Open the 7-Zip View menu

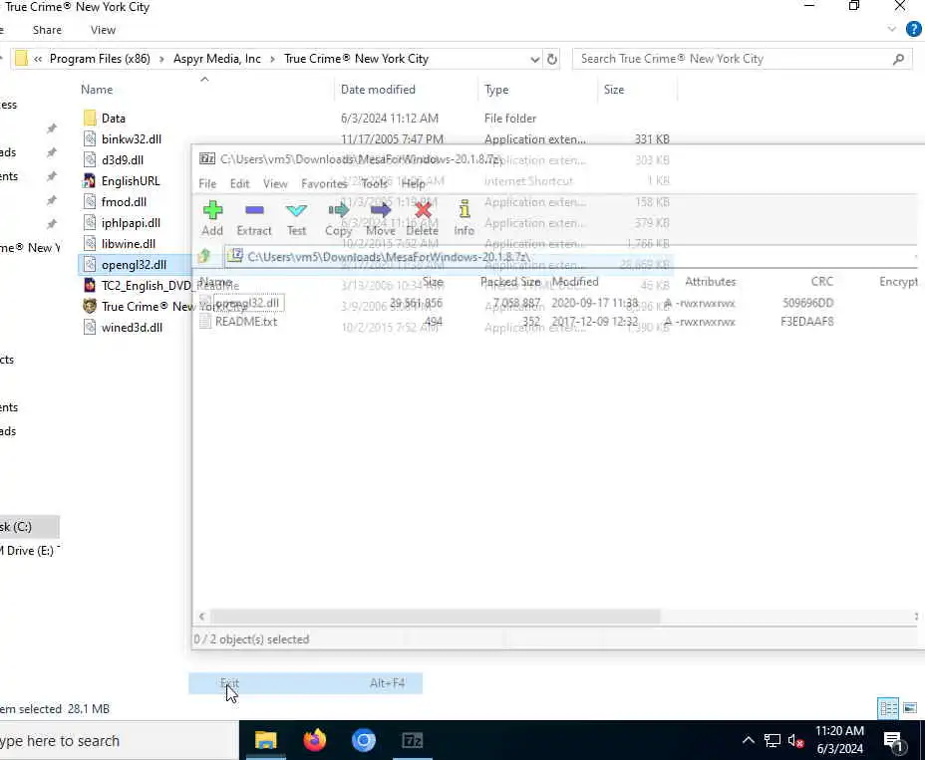pos(275,183)
